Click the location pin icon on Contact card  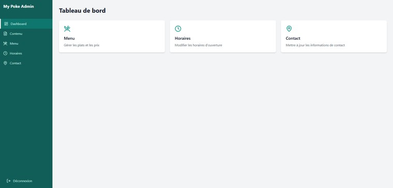point(289,29)
